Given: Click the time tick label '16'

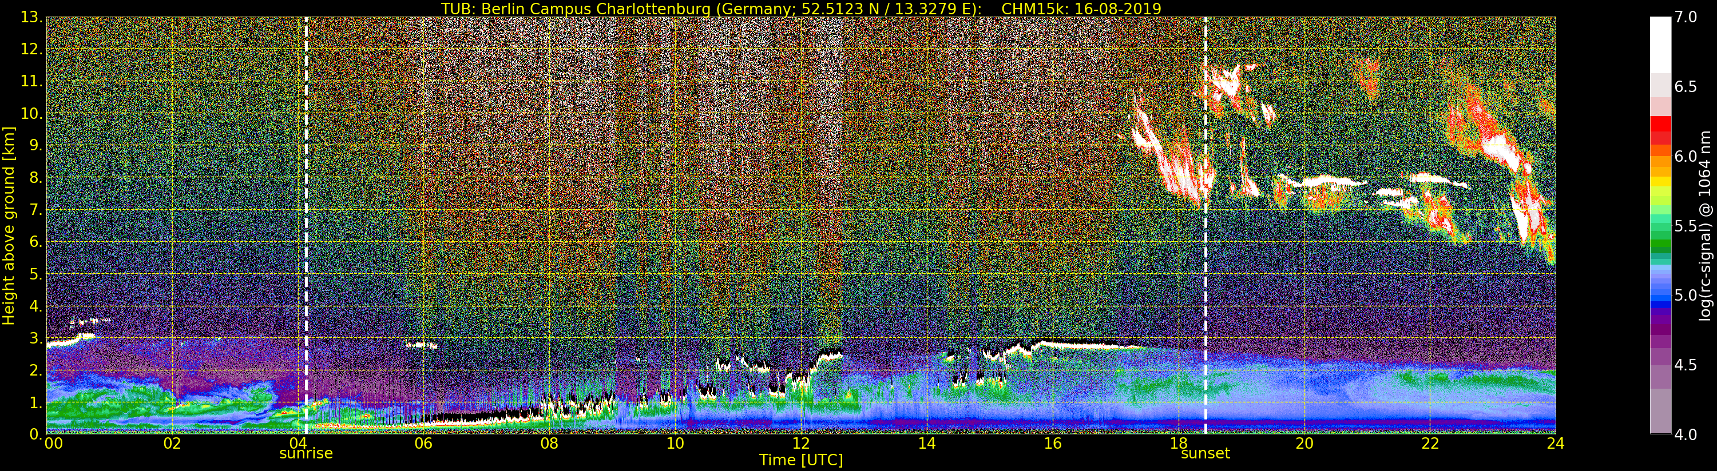Looking at the screenshot, I should [x=1053, y=443].
